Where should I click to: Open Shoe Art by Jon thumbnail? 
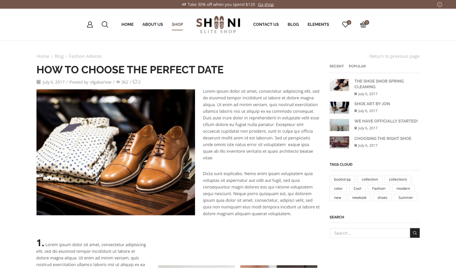(339, 107)
